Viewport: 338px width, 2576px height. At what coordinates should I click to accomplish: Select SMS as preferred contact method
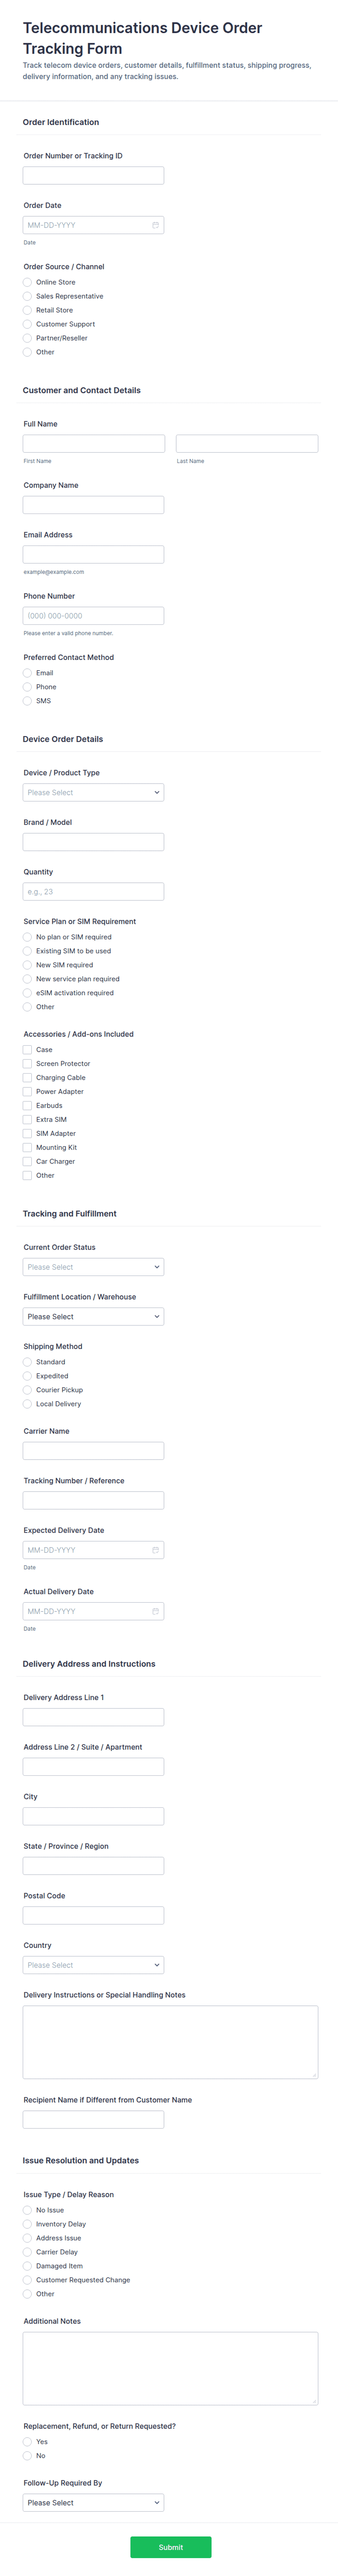click(28, 701)
